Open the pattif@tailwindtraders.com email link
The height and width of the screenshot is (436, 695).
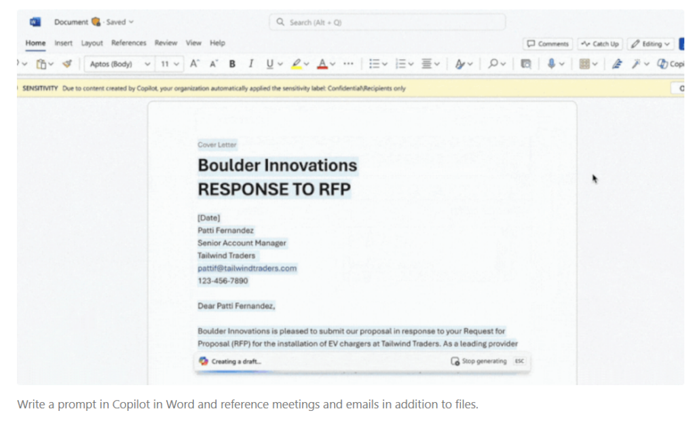(x=247, y=268)
